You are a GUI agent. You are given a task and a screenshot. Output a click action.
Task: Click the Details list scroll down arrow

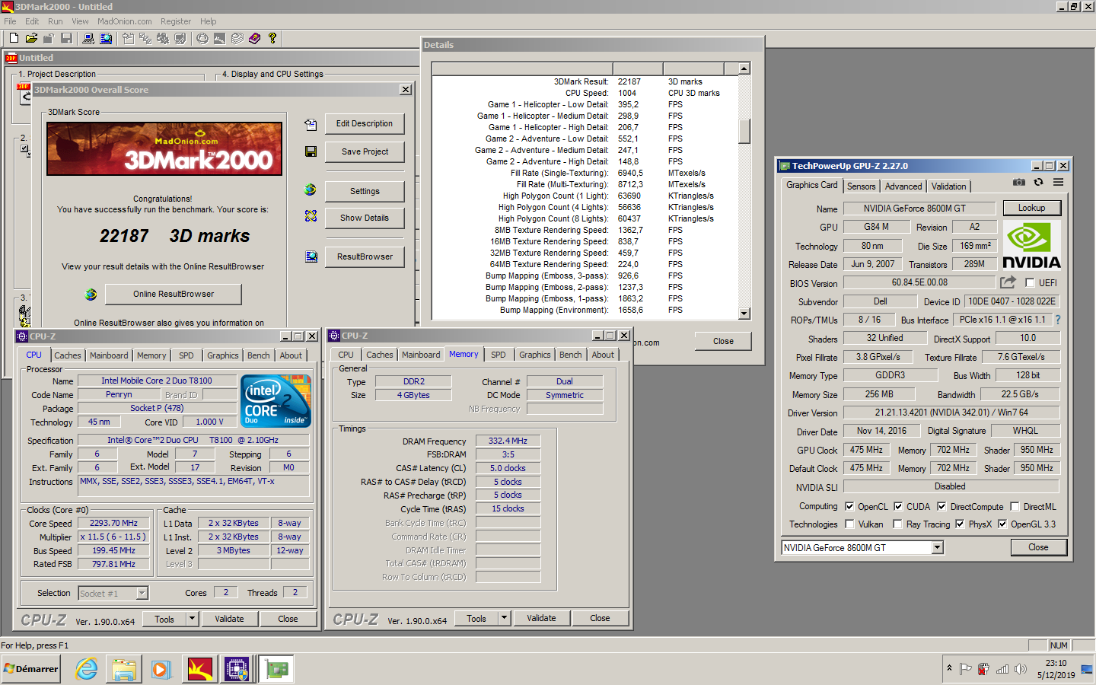tap(744, 314)
